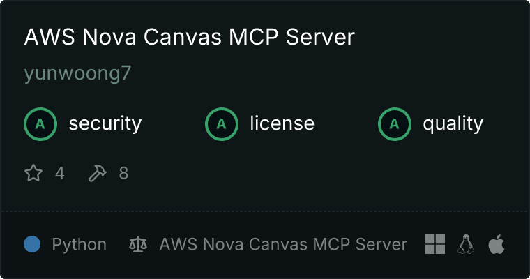The image size is (530, 279).
Task: Click the license grade A badge
Action: tap(222, 124)
